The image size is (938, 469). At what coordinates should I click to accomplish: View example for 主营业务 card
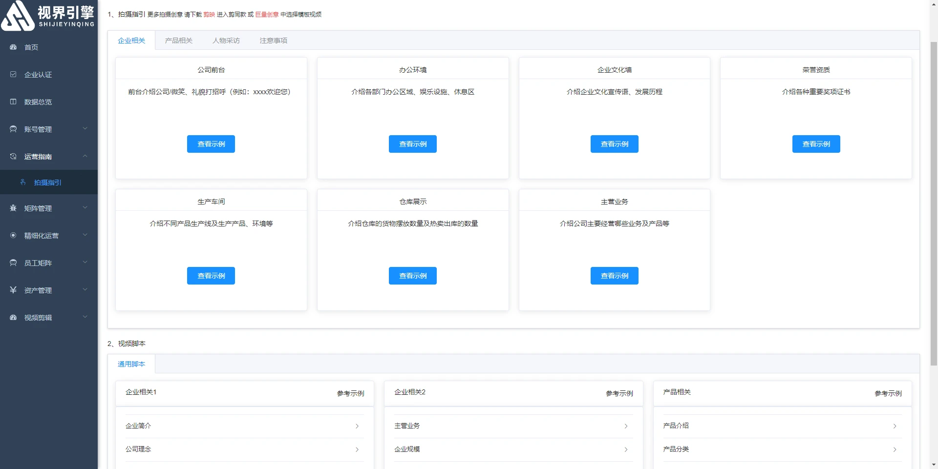coord(615,276)
